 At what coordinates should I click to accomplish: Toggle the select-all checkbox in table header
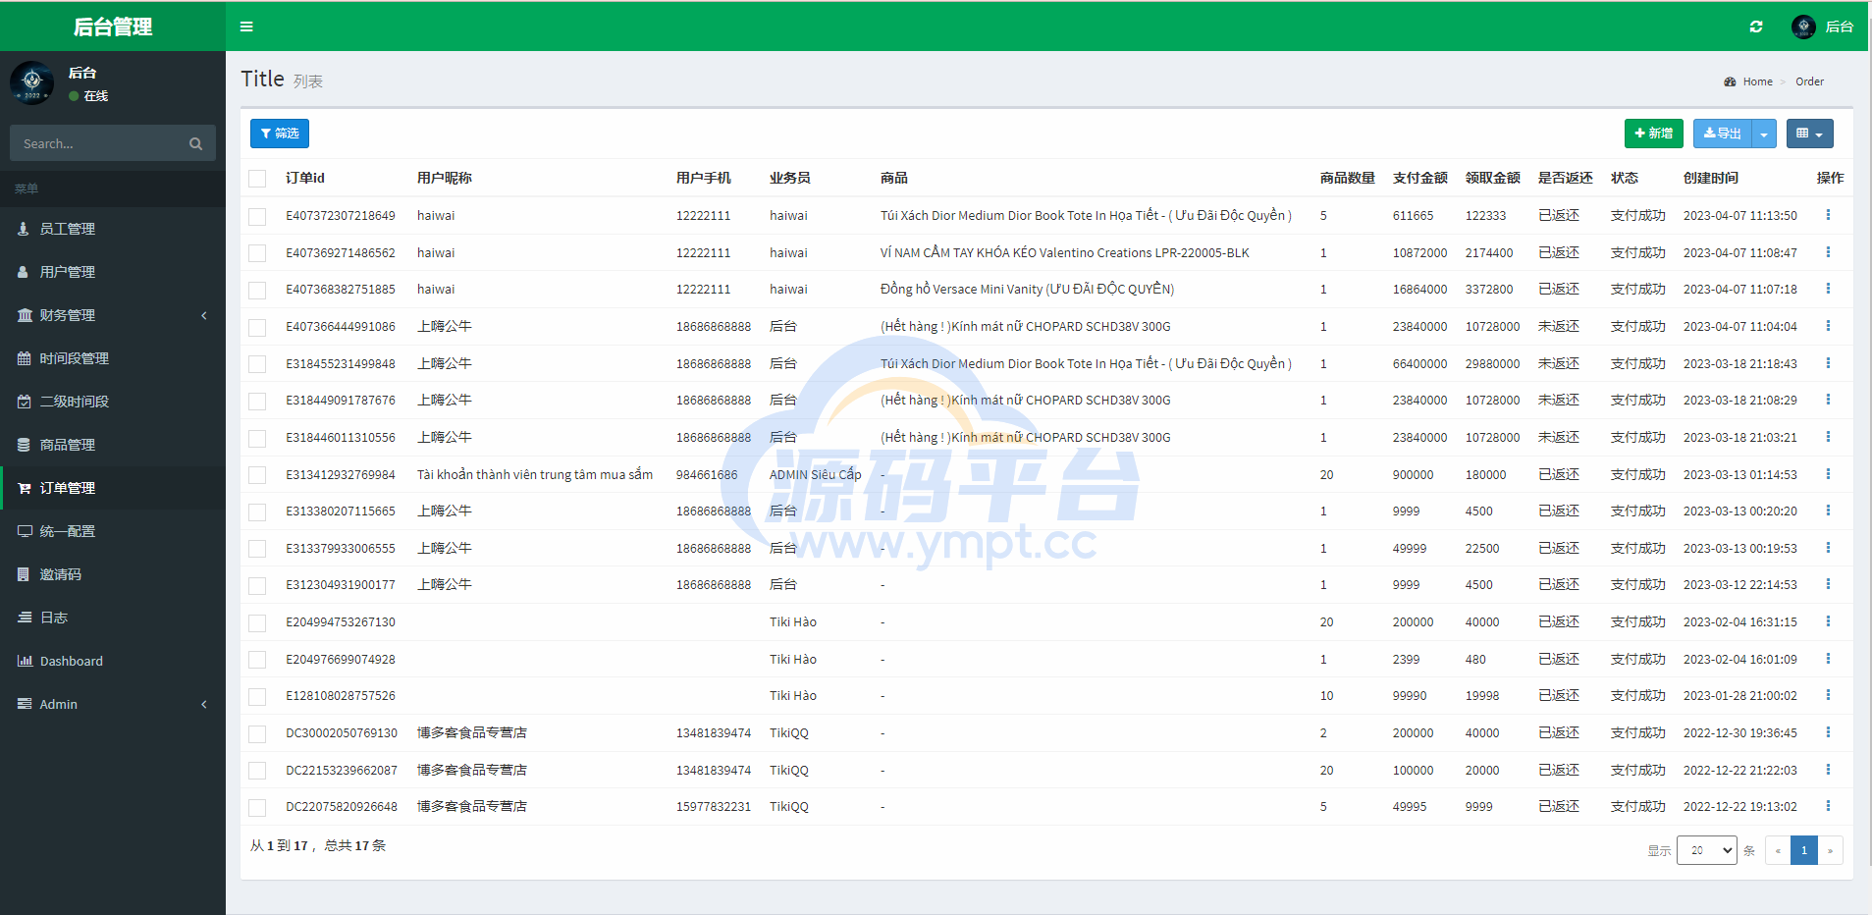click(257, 179)
